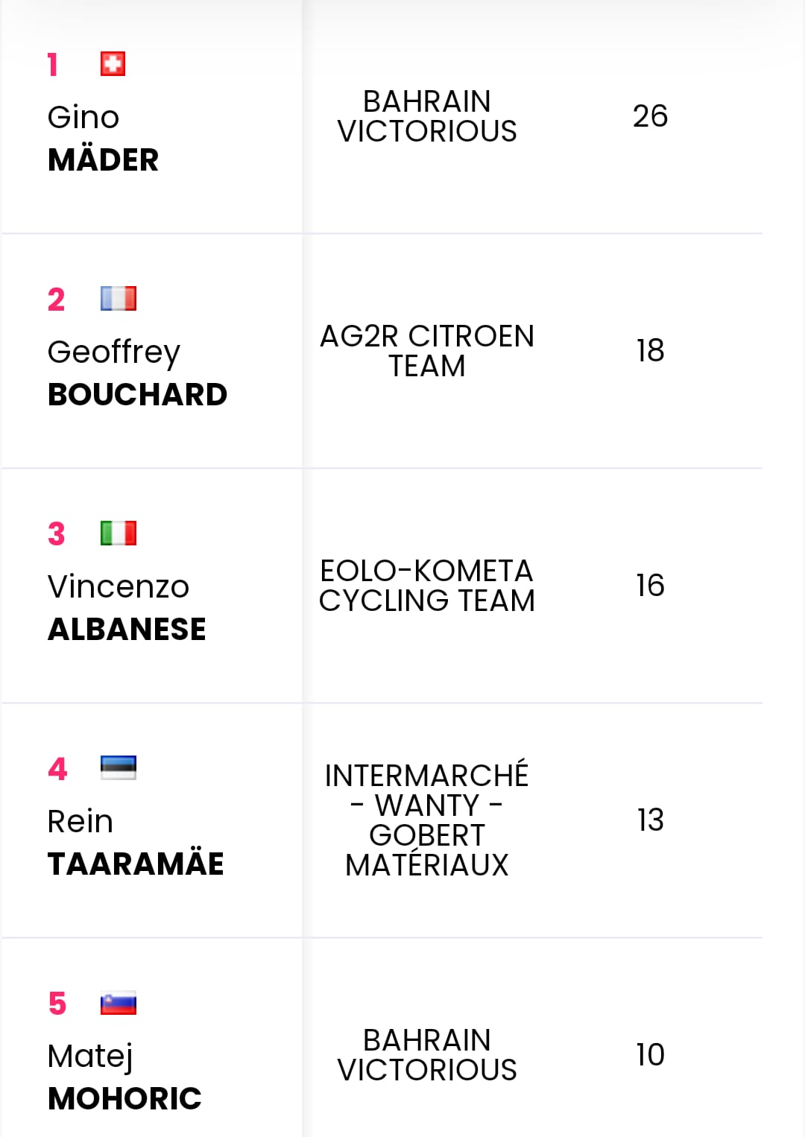805x1137 pixels.
Task: Click the pink rank number 1
Action: pos(52,65)
